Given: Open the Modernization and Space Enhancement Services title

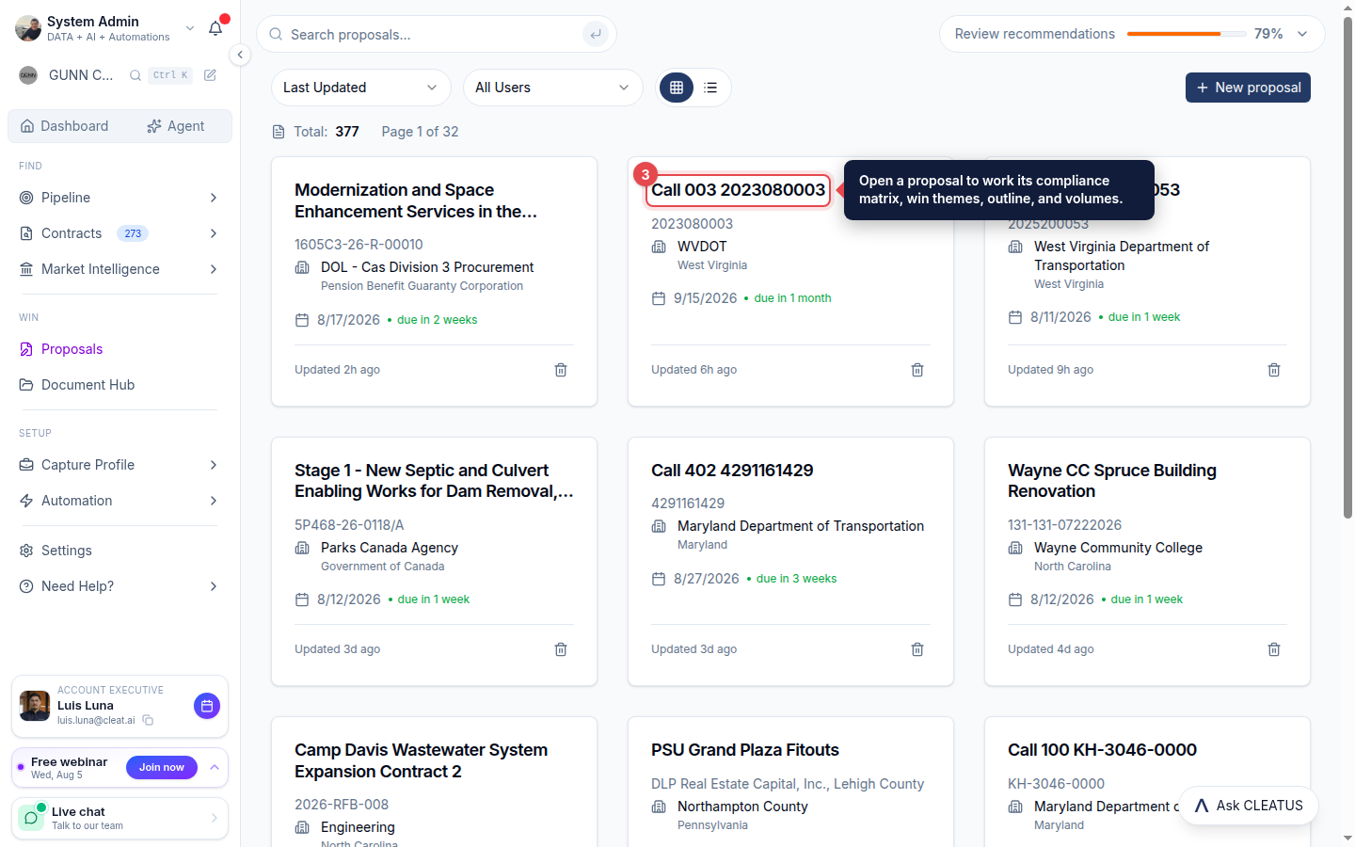Looking at the screenshot, I should point(416,200).
